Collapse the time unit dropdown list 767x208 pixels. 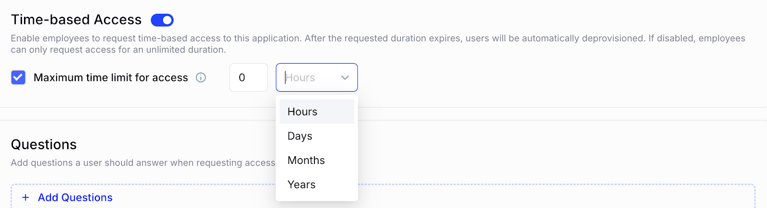345,77
